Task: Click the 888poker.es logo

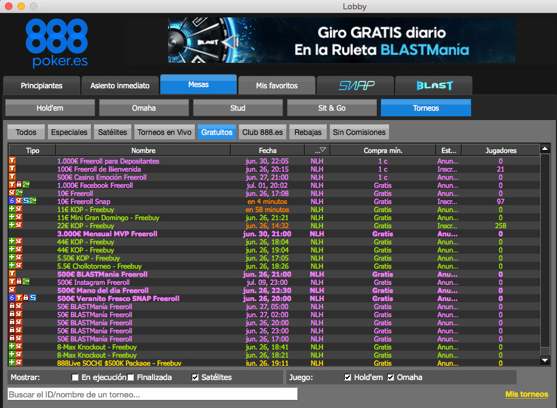Action: (x=57, y=43)
